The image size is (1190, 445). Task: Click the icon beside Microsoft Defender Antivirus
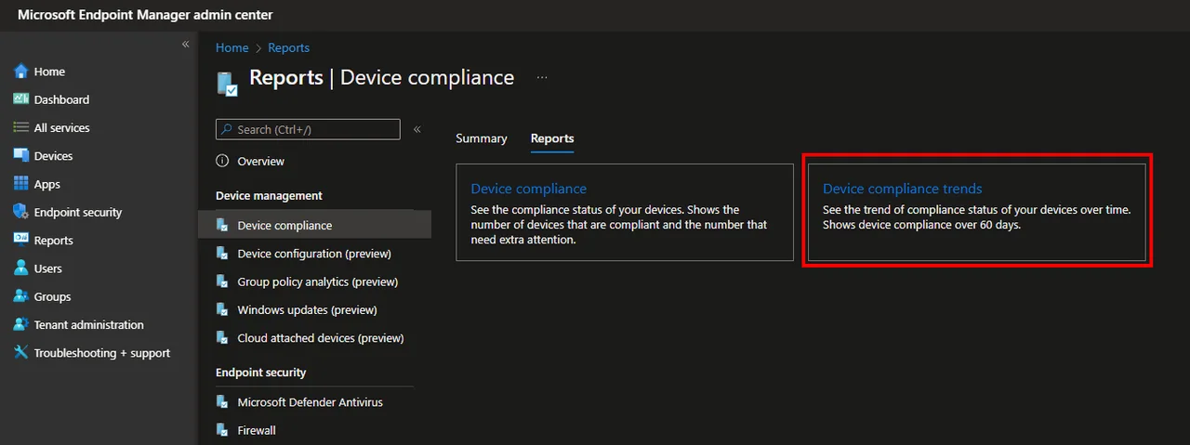click(x=222, y=402)
